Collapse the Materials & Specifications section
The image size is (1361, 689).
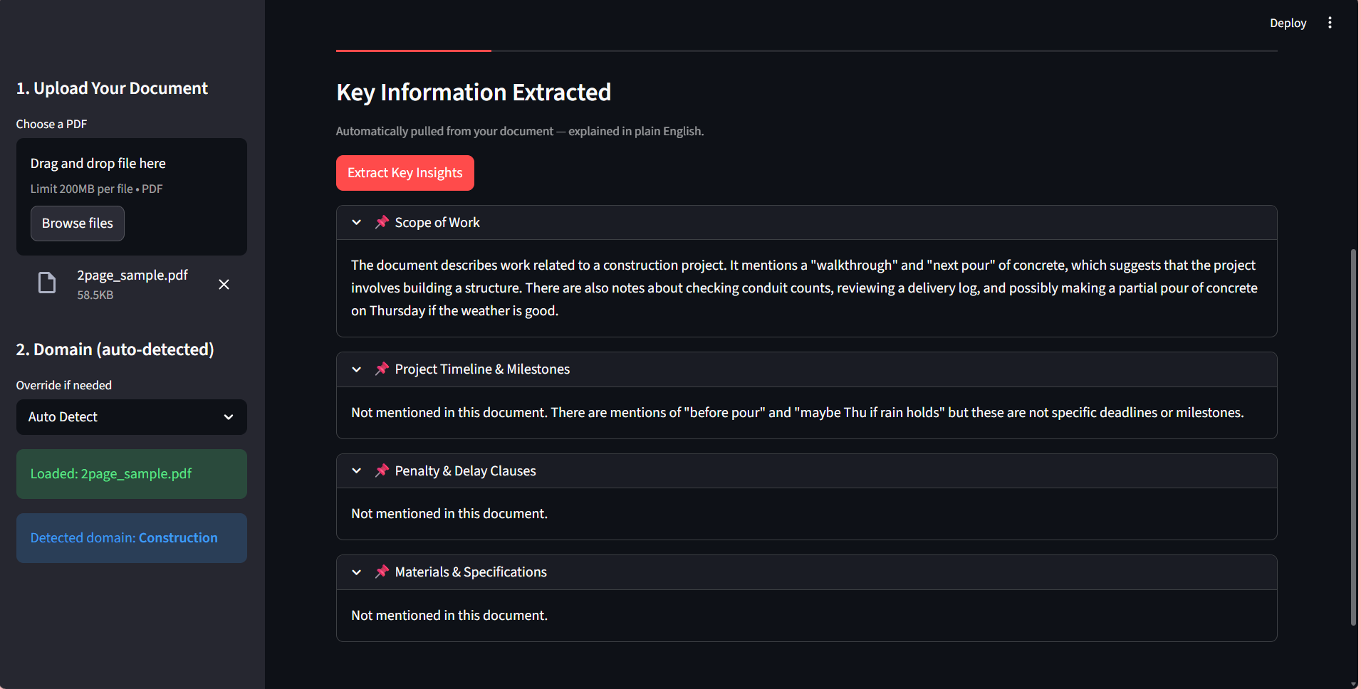click(x=357, y=572)
